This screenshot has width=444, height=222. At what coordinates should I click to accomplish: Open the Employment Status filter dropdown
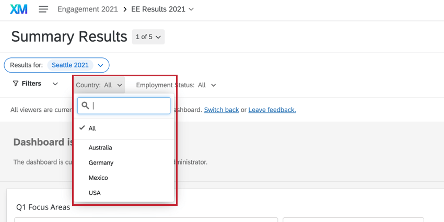pos(176,85)
